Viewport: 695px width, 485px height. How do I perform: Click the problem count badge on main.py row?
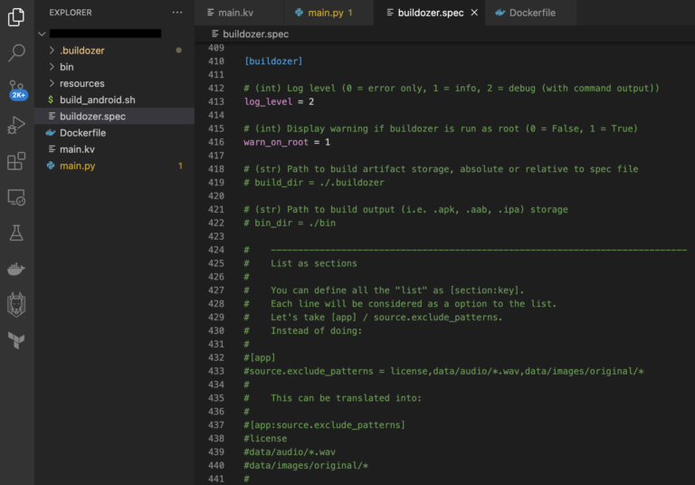coord(180,166)
